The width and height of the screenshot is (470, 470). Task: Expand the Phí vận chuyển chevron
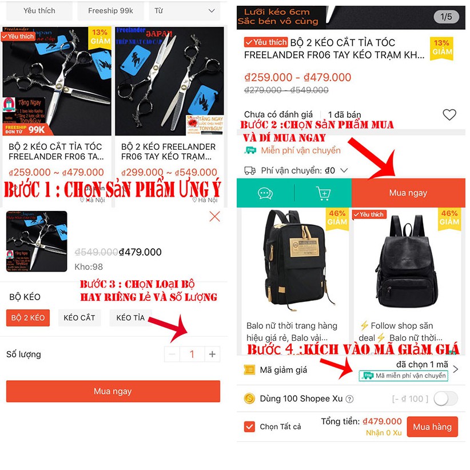pos(344,170)
